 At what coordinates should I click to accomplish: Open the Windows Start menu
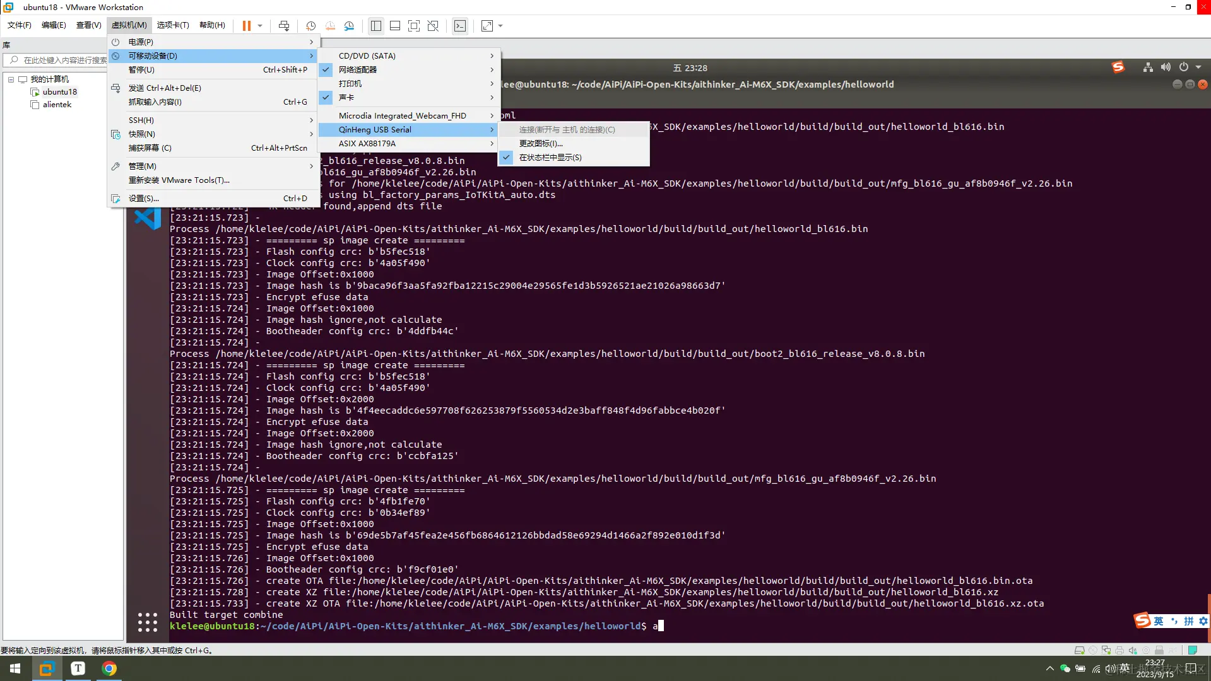[15, 668]
